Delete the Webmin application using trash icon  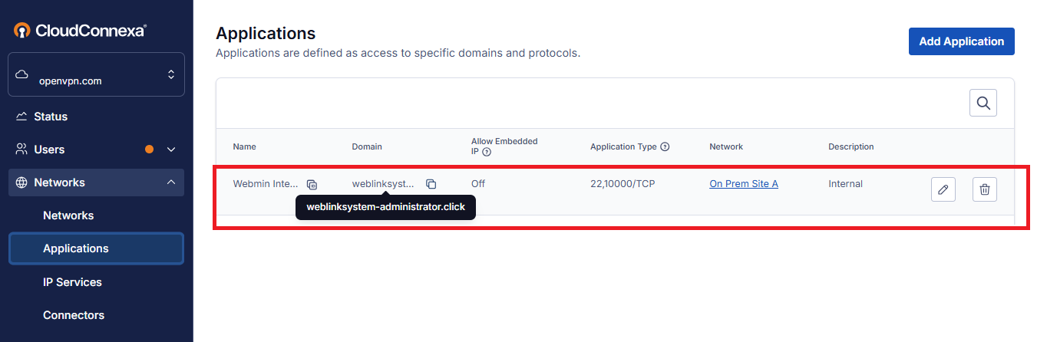985,189
